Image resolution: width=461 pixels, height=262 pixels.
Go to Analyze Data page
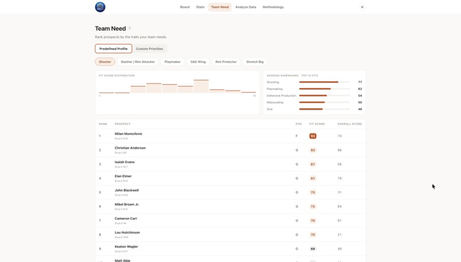(x=245, y=7)
